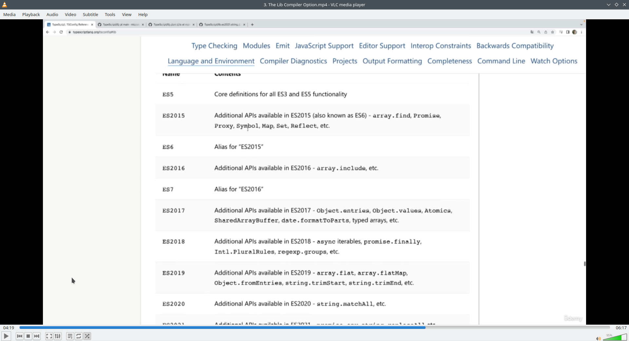This screenshot has width=629, height=341.
Task: Show the playlist panel
Action: coord(70,336)
